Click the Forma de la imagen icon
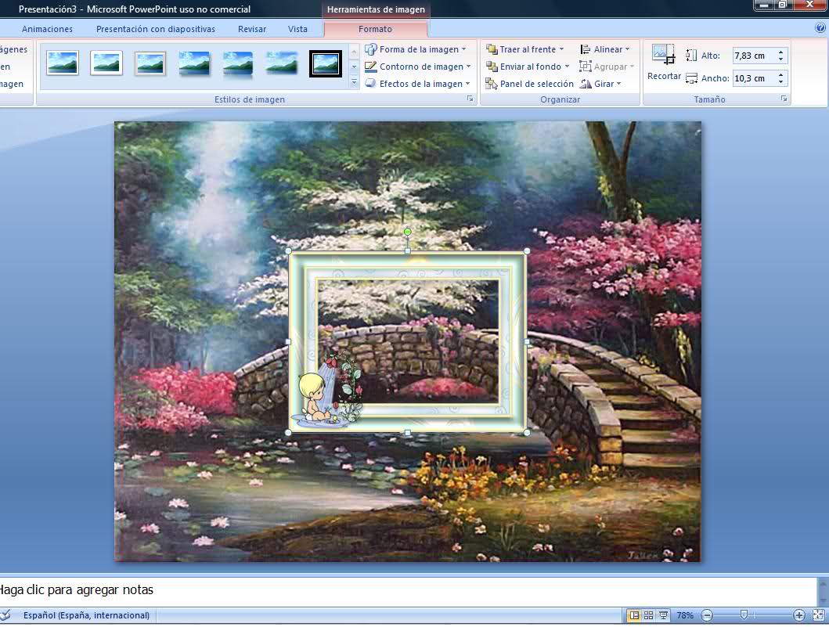This screenshot has height=627, width=829. pos(371,49)
